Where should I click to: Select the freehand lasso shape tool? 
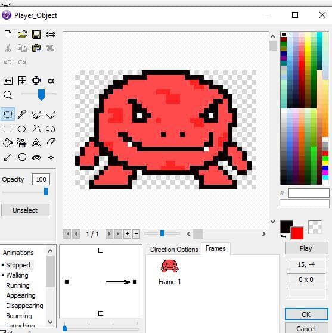tap(51, 129)
